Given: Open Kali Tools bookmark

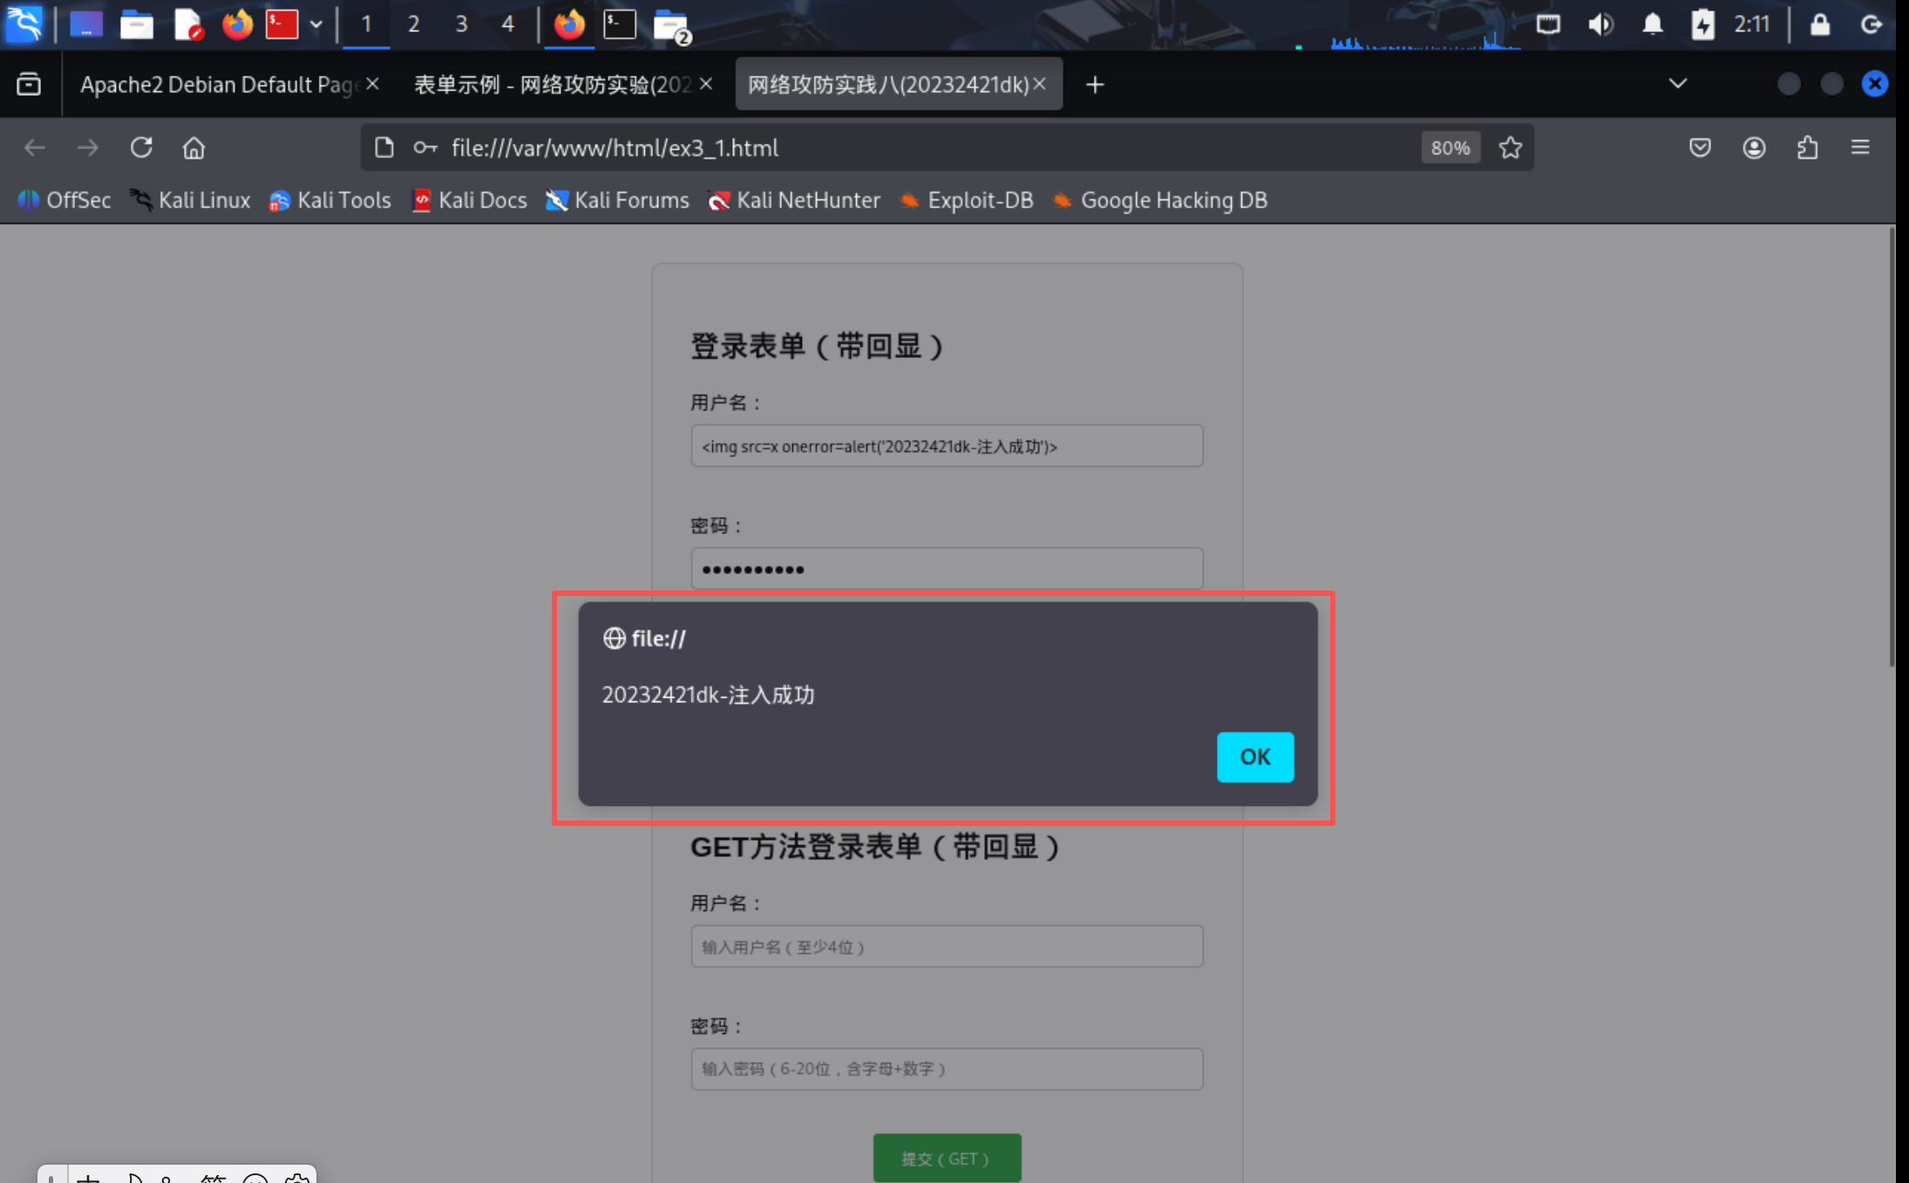Looking at the screenshot, I should click(330, 200).
